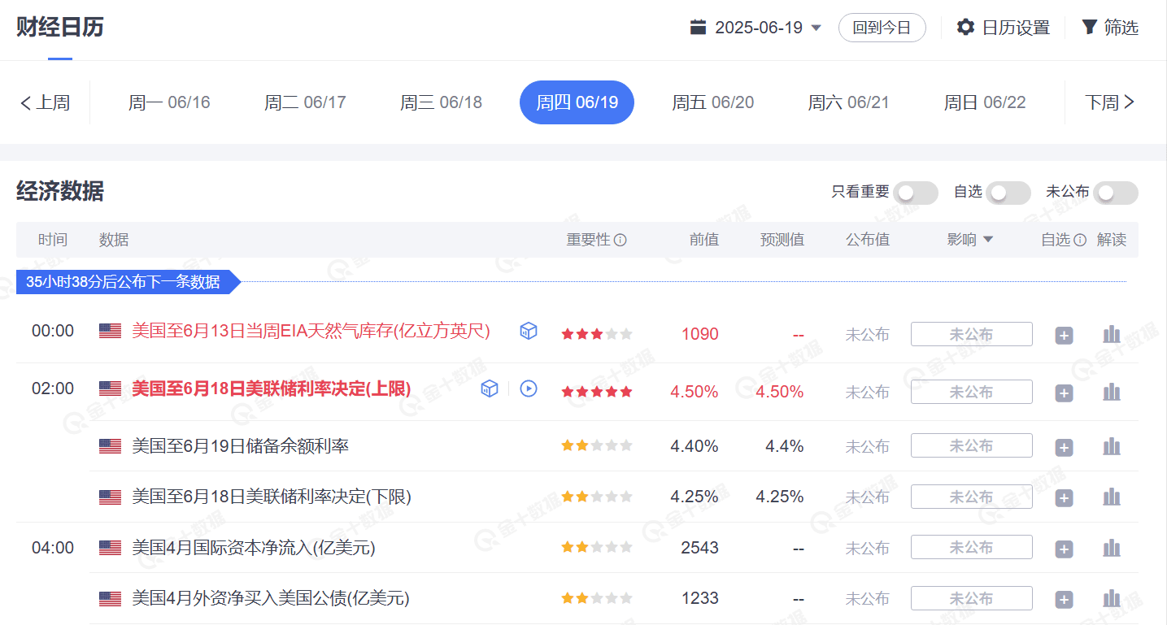This screenshot has height=625, width=1167.
Task: Click US flag on EIA天然气库存 row
Action: pyautogui.click(x=110, y=331)
